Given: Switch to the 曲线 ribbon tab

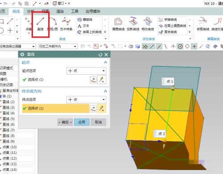Looking at the screenshot, I should pyautogui.click(x=16, y=11).
